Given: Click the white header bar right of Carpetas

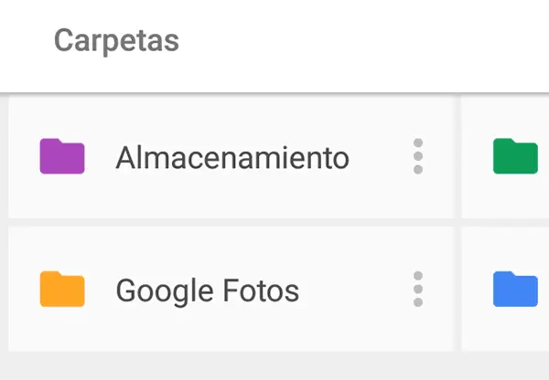Looking at the screenshot, I should click(366, 41).
